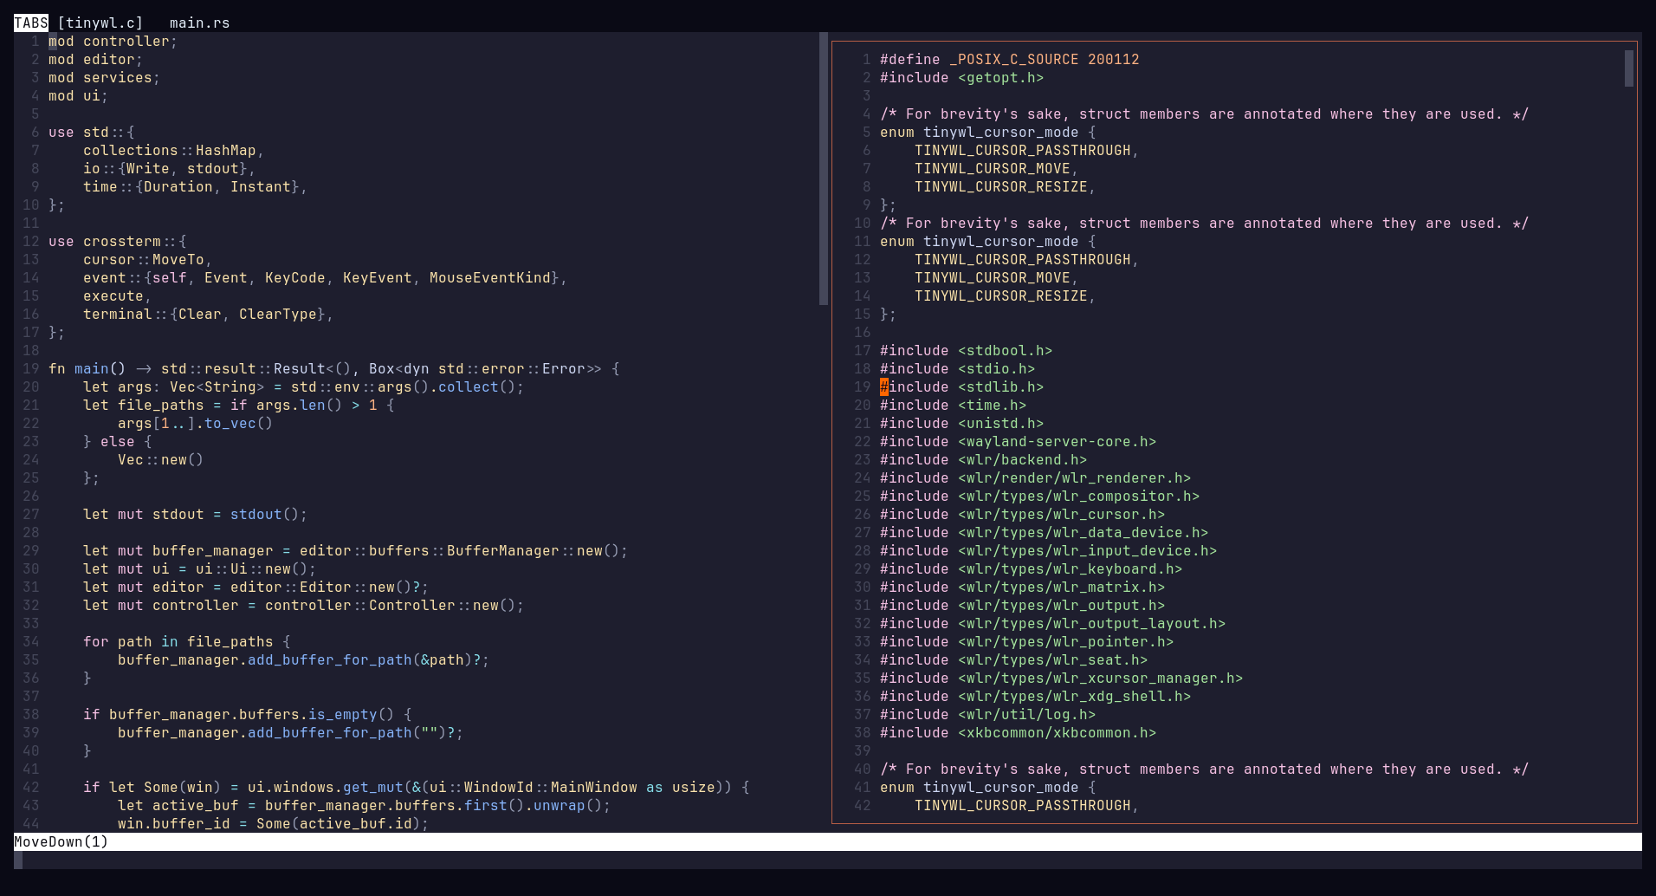The width and height of the screenshot is (1656, 896).
Task: Click 'terminal::{Clear, ClearType}' line
Action: (208, 314)
